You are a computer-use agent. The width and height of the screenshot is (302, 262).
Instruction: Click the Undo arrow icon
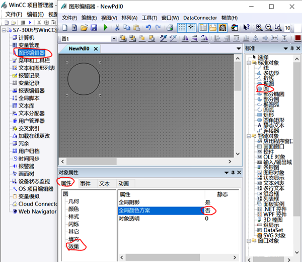(148, 28)
